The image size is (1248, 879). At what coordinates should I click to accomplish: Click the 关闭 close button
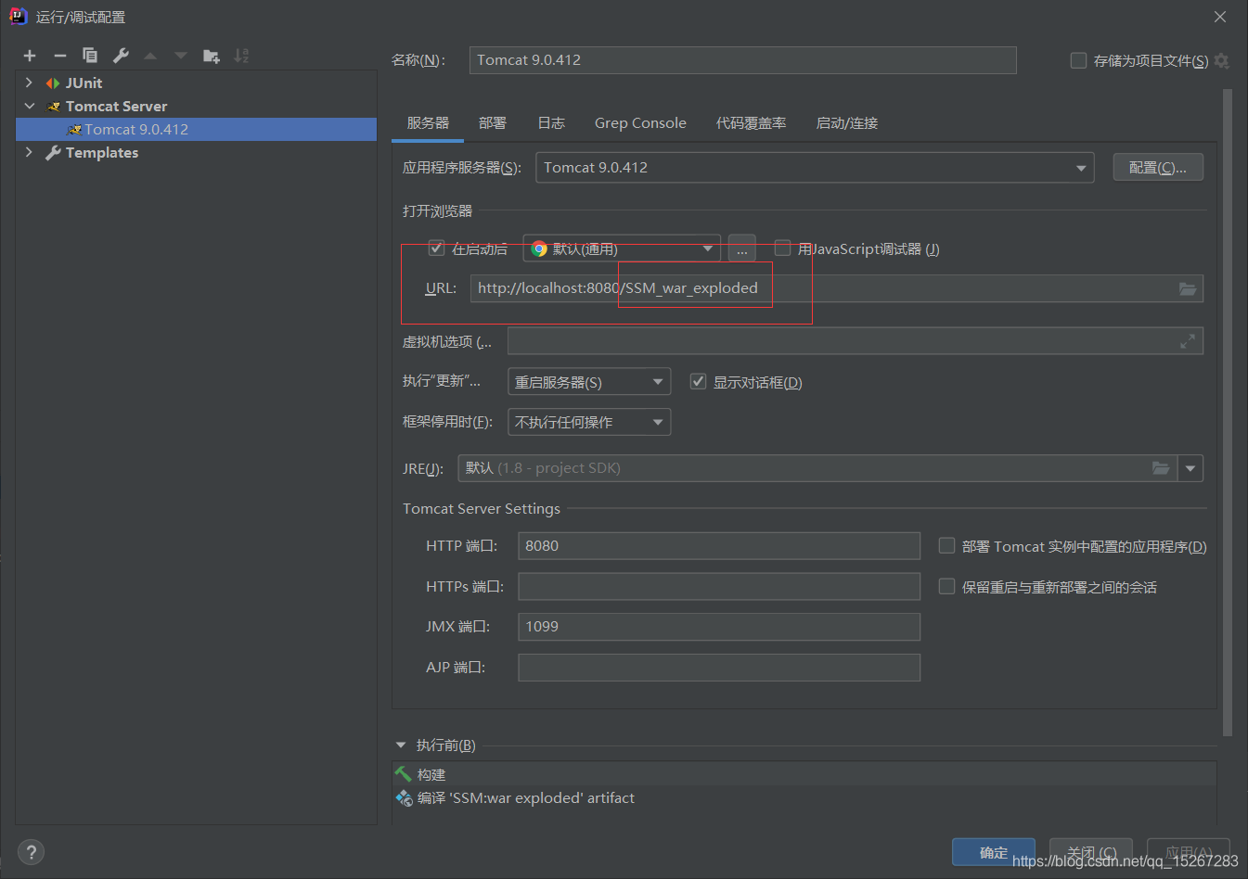[1091, 852]
